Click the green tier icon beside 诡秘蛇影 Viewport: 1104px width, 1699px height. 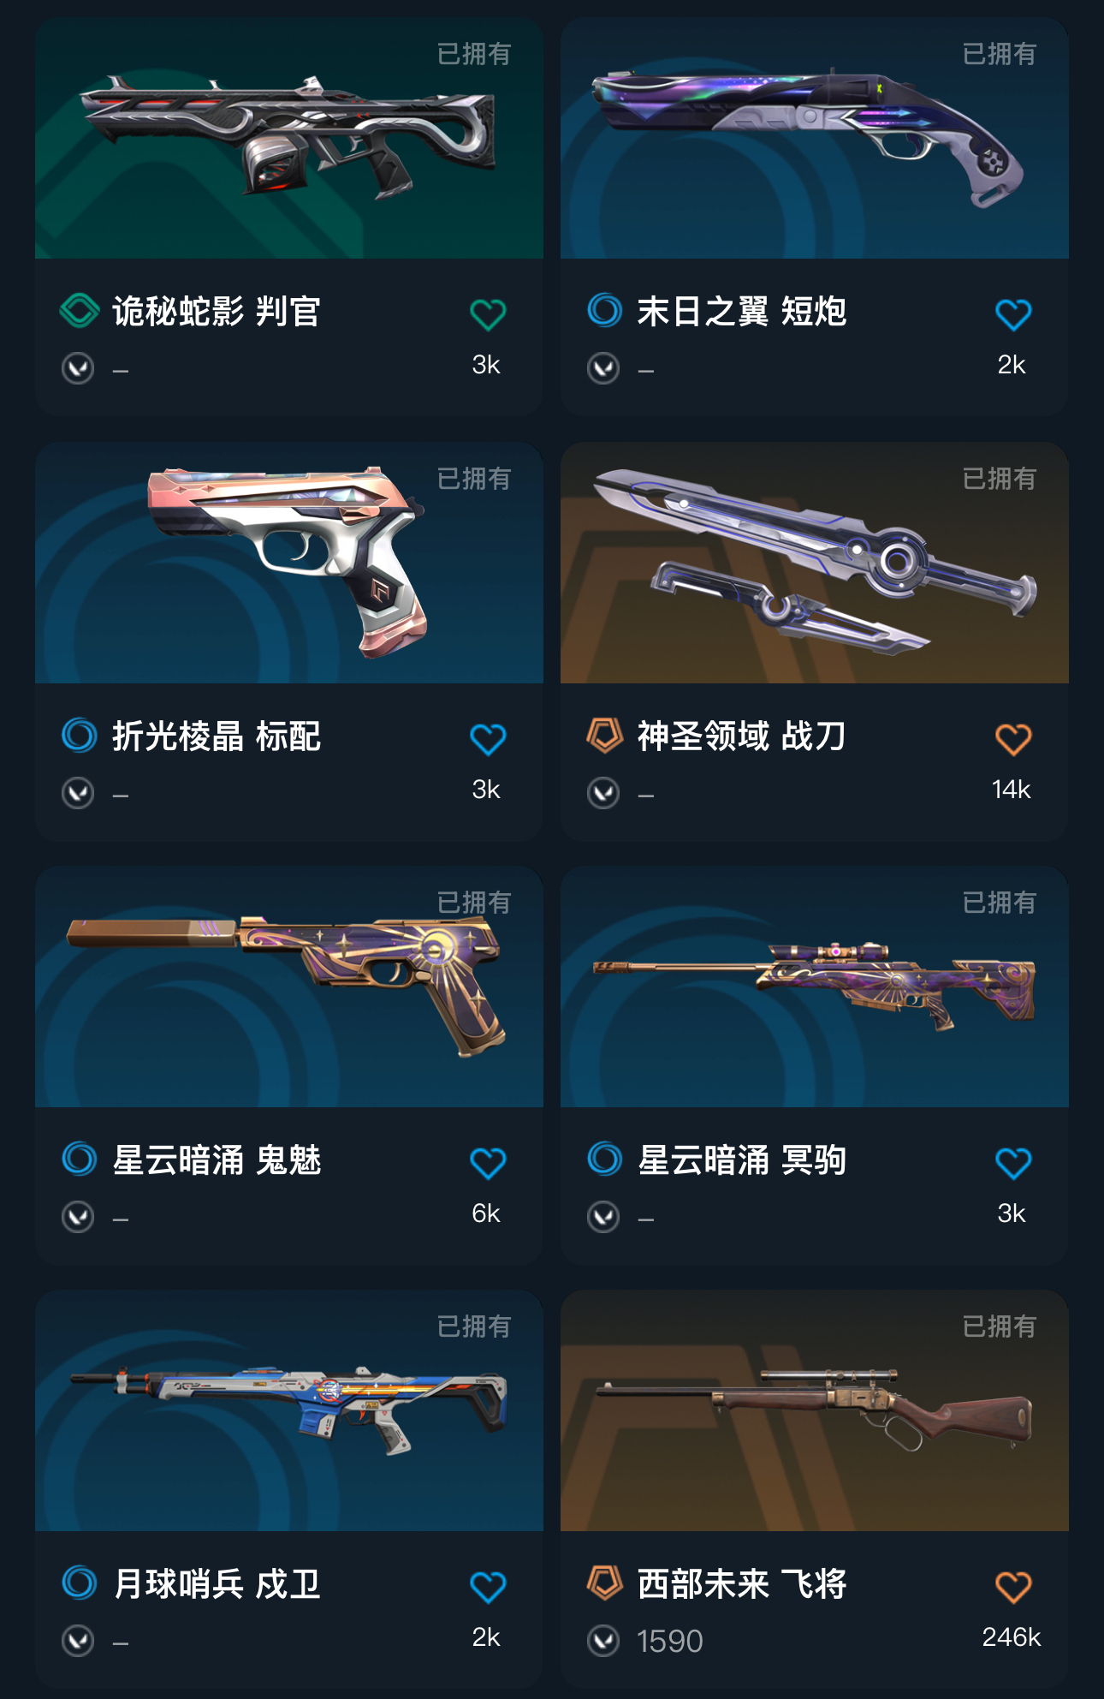(x=80, y=310)
